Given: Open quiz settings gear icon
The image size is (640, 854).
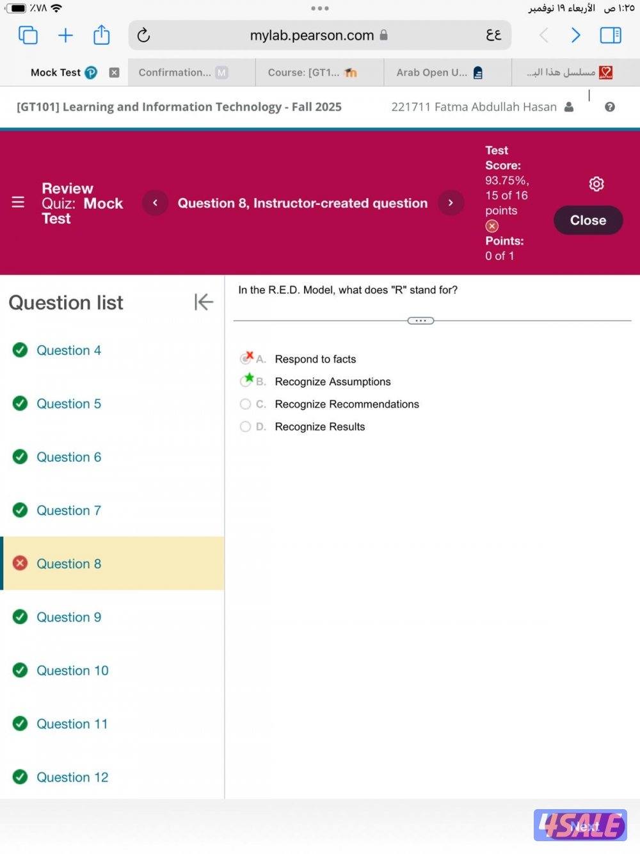Looking at the screenshot, I should pyautogui.click(x=596, y=185).
